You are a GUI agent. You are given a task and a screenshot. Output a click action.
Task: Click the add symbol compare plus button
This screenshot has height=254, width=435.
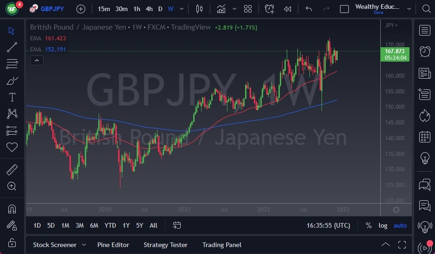81,9
